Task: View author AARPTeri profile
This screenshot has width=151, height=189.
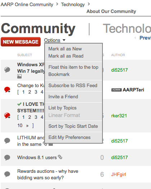Action: 133,90
